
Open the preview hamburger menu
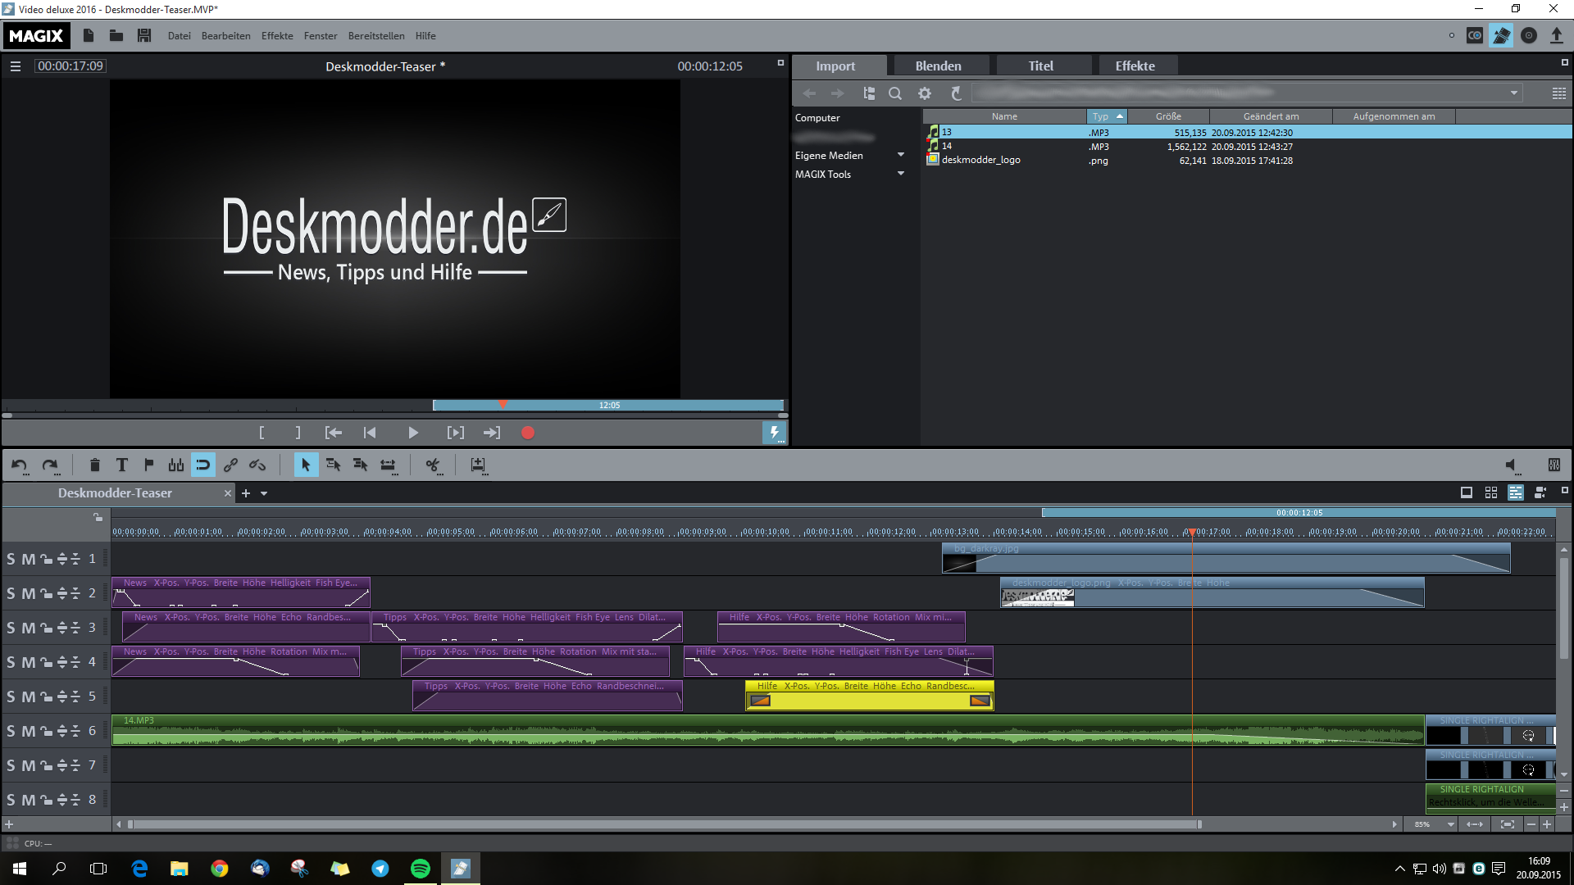click(x=15, y=66)
